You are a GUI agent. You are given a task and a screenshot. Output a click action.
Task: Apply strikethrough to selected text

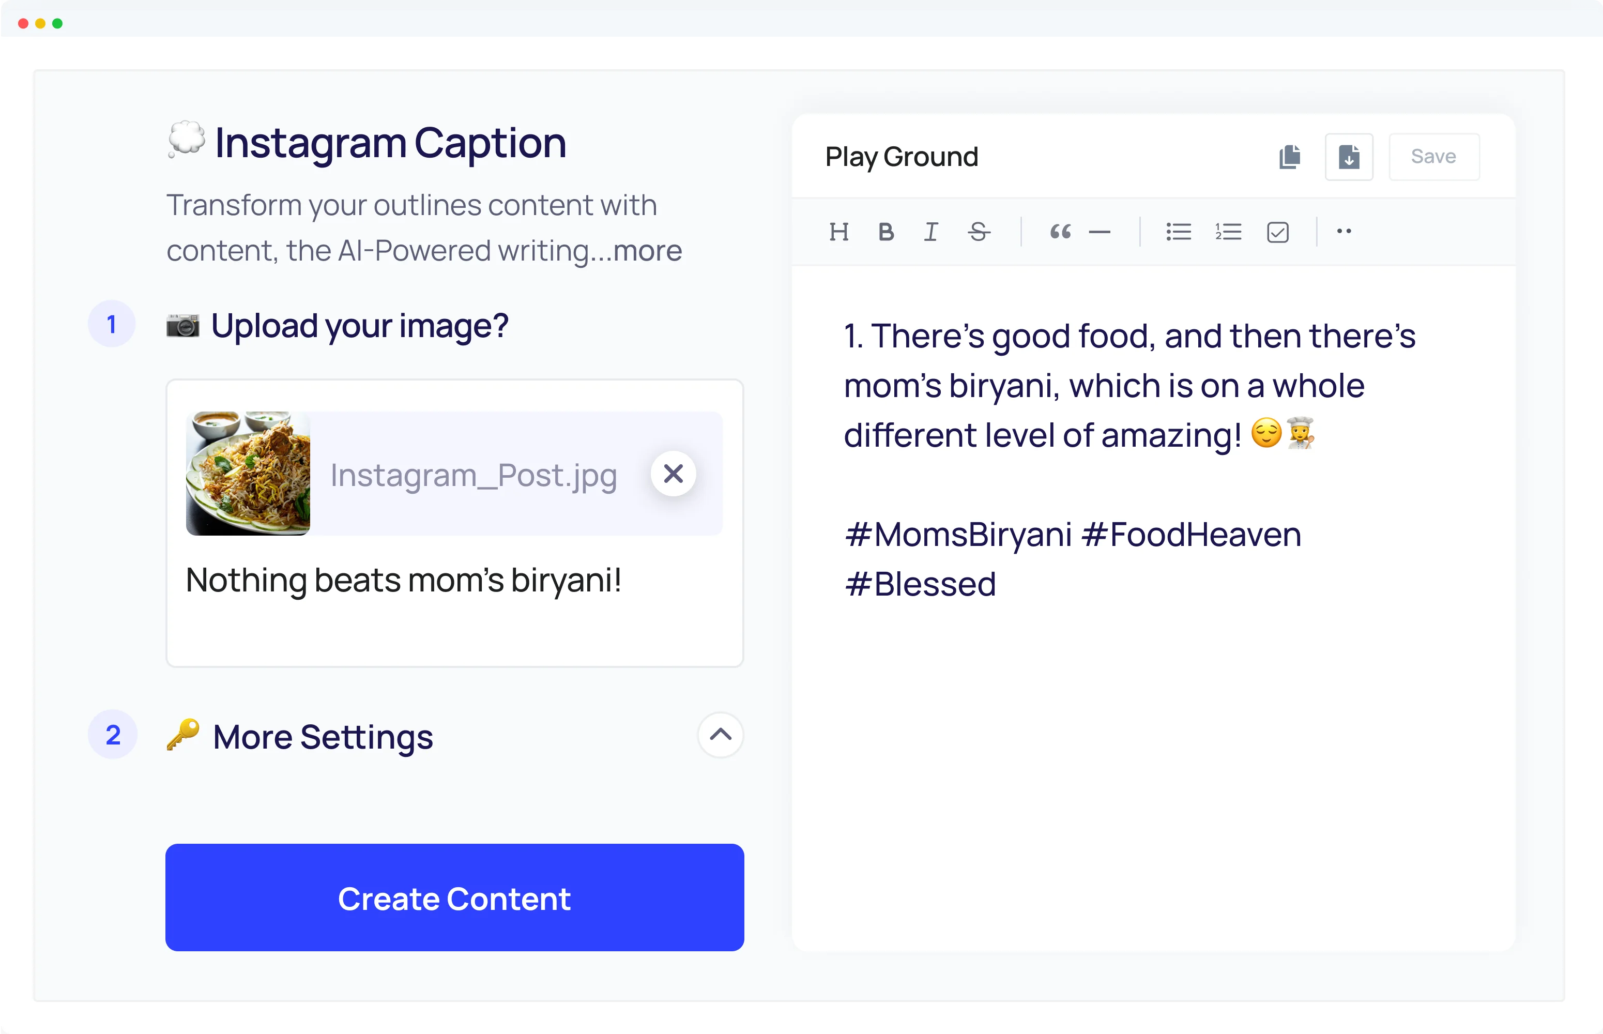[x=979, y=232]
